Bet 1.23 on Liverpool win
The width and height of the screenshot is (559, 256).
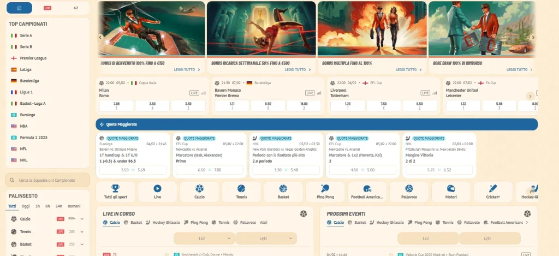348,106
